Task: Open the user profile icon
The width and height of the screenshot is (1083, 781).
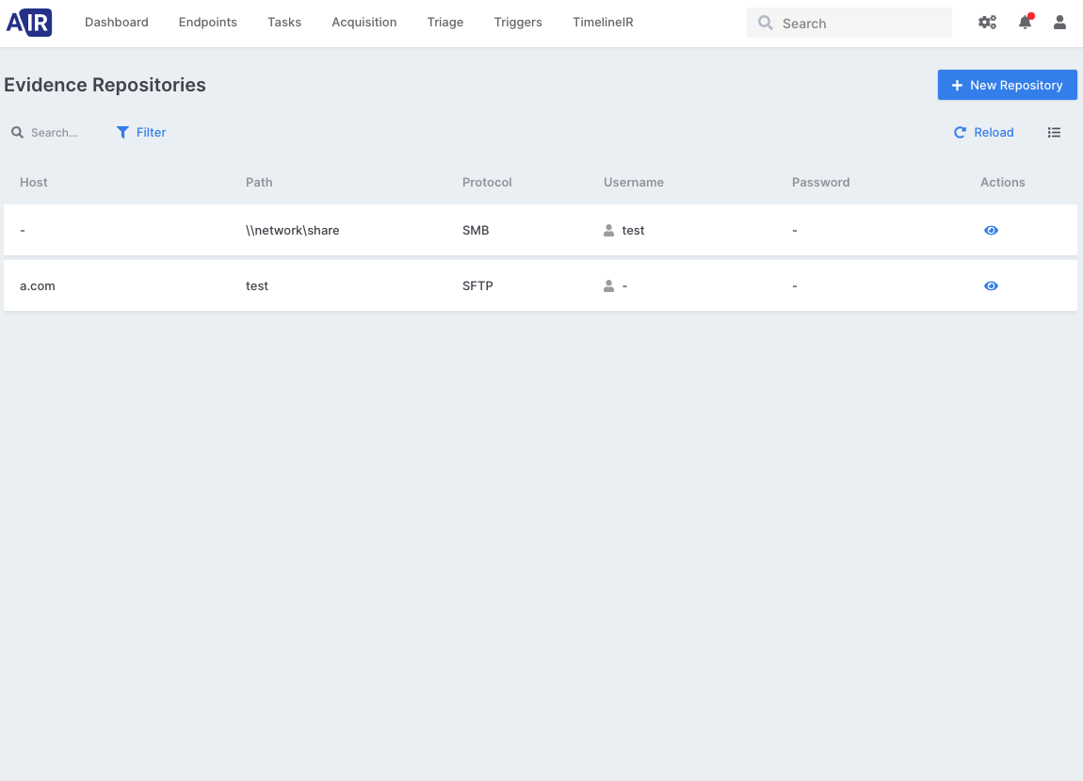Action: coord(1059,23)
